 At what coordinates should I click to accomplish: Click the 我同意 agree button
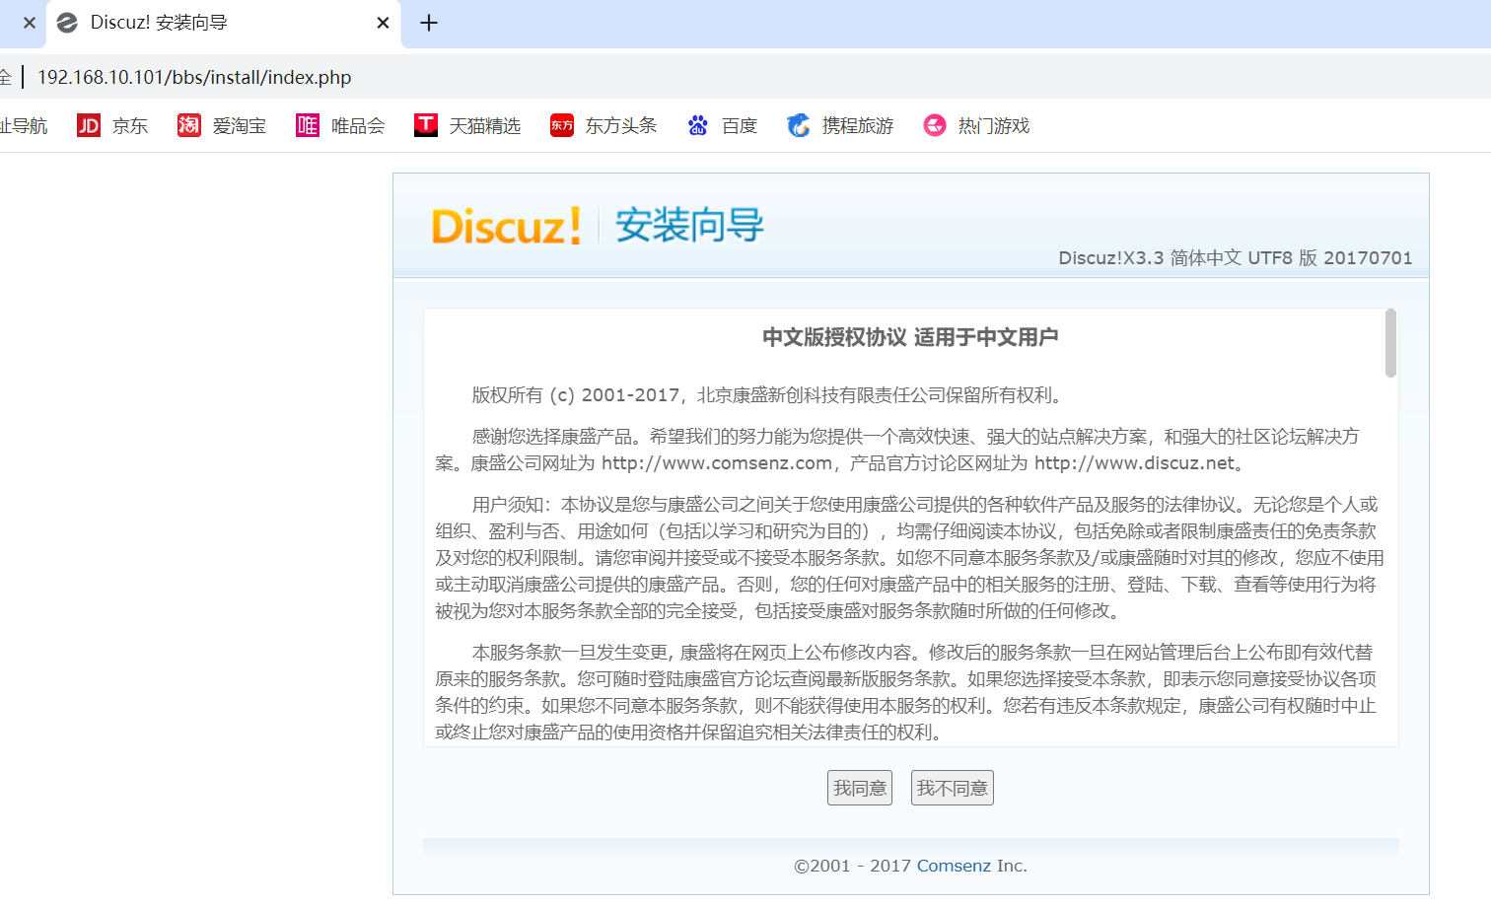tap(859, 788)
